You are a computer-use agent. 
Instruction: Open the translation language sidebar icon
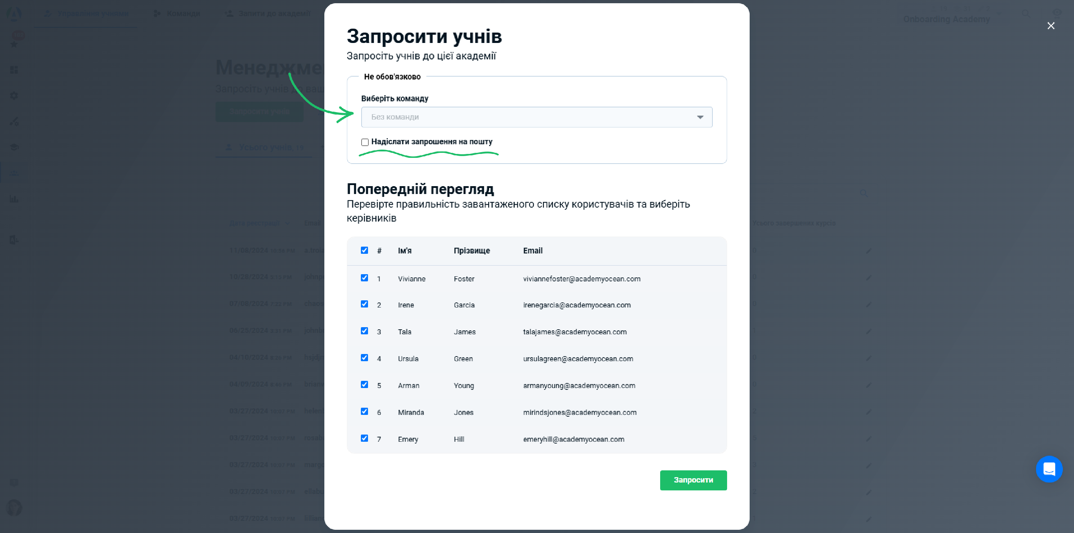[14, 239]
